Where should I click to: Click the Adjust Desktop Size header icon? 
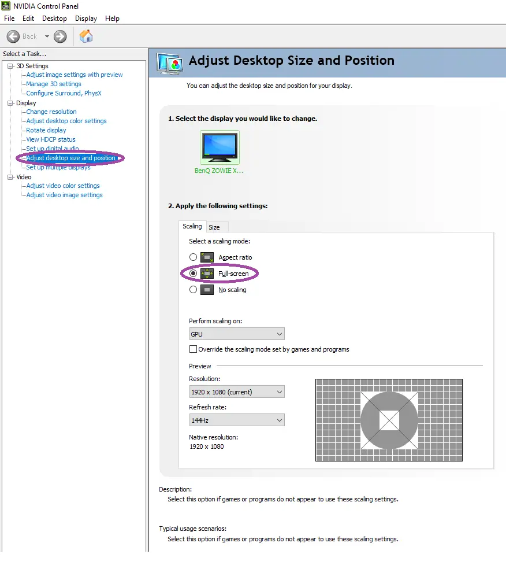pyautogui.click(x=169, y=64)
